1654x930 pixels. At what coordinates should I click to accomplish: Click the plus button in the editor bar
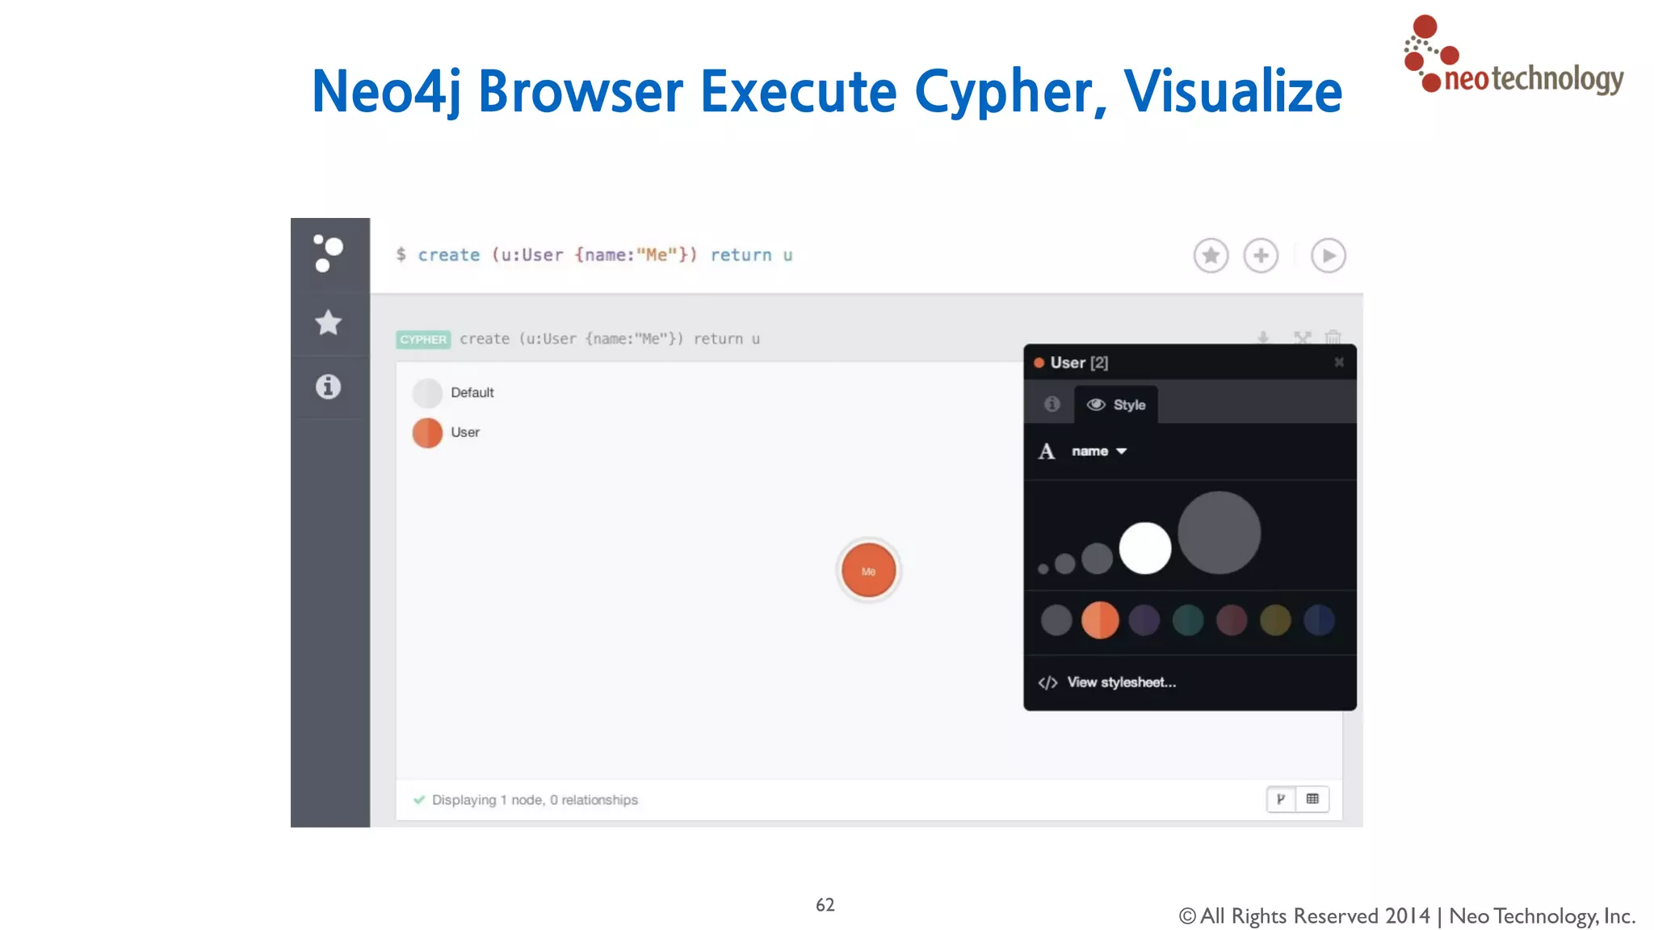click(x=1261, y=256)
